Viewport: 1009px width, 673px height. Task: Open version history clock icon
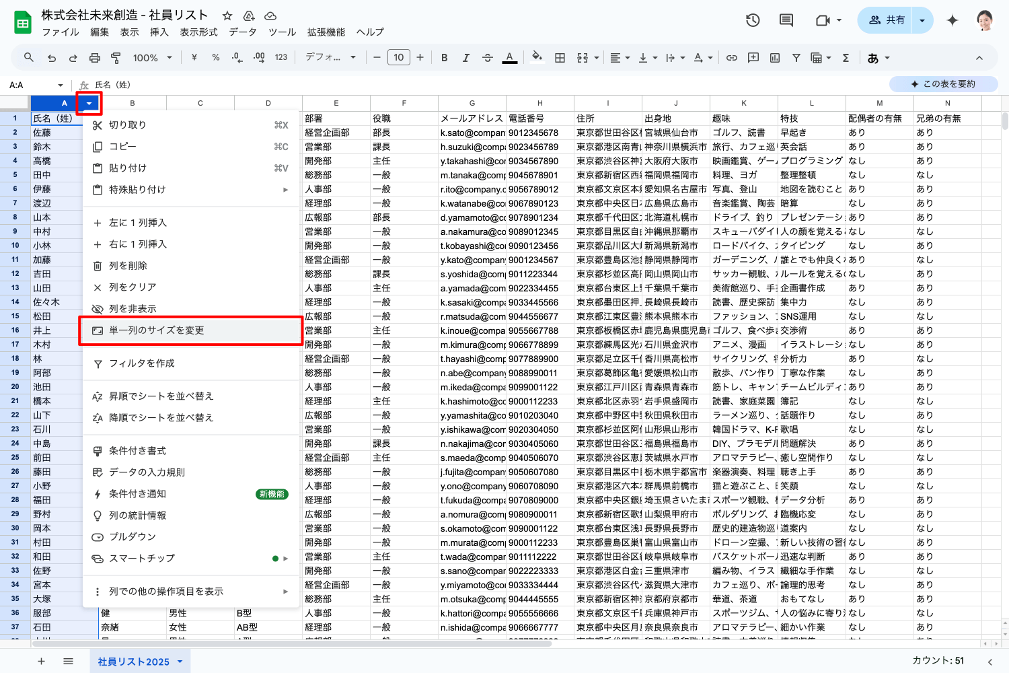click(x=753, y=20)
